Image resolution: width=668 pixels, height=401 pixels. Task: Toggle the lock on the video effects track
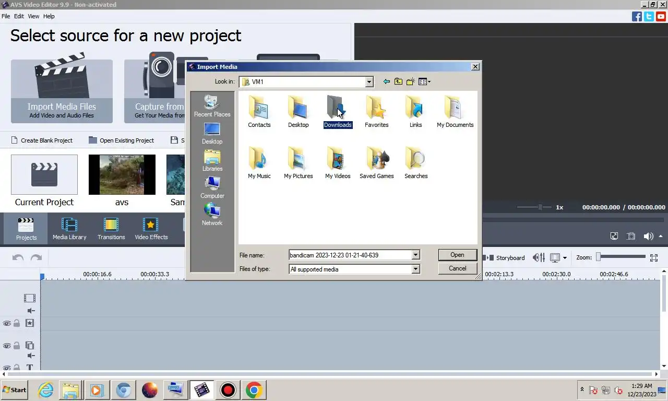click(x=17, y=323)
